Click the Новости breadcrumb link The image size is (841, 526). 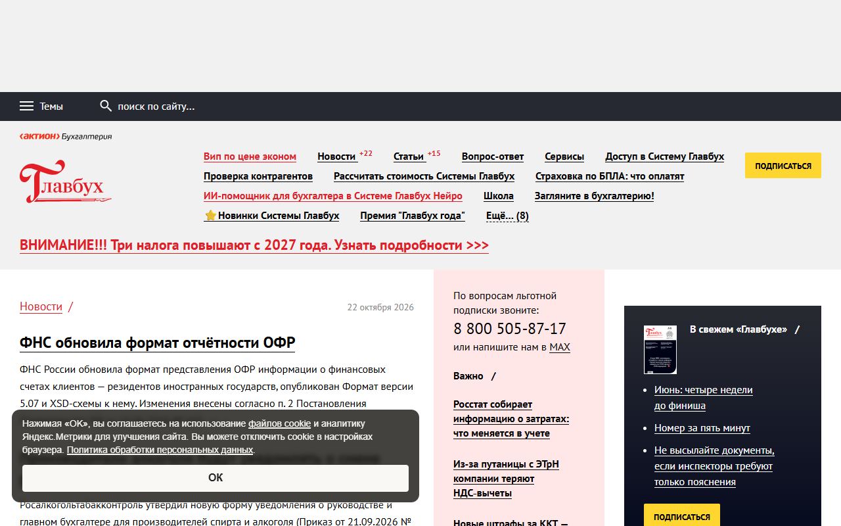tap(41, 306)
